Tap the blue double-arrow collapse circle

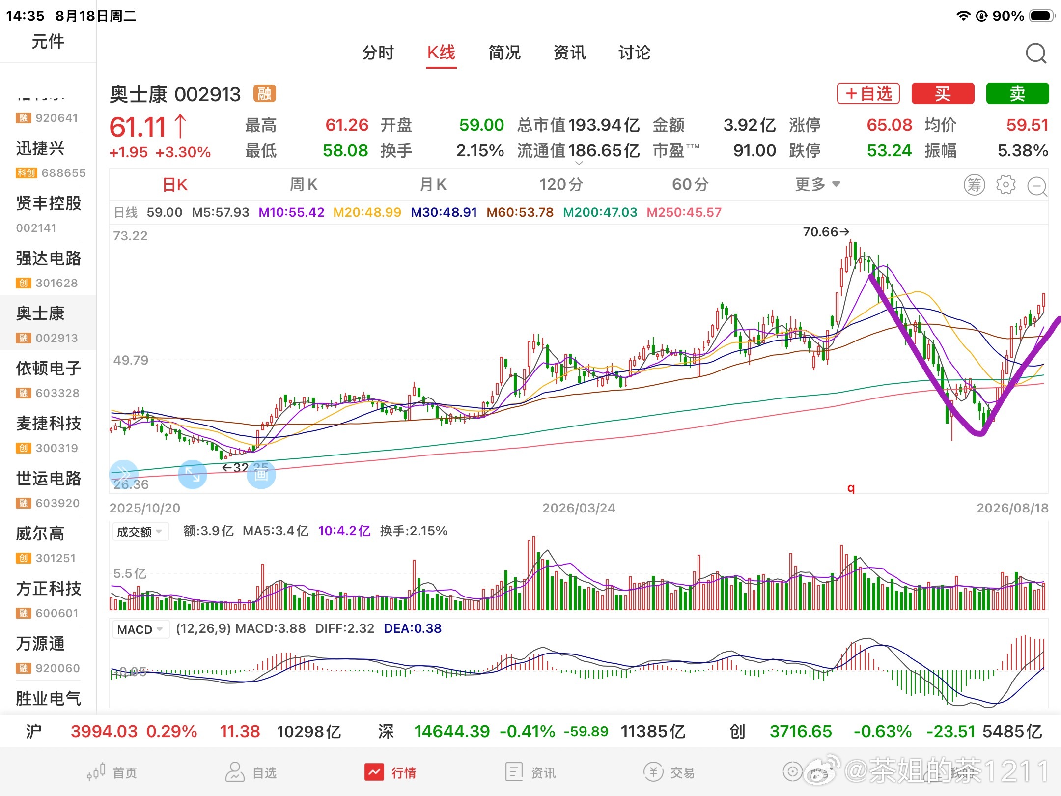pyautogui.click(x=123, y=475)
